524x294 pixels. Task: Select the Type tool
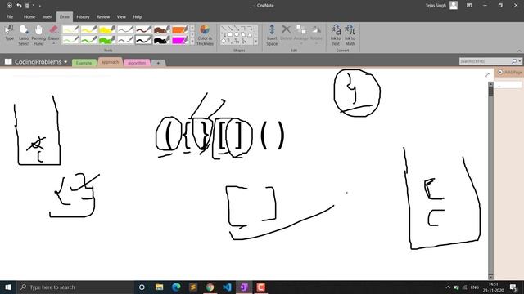(x=9, y=33)
